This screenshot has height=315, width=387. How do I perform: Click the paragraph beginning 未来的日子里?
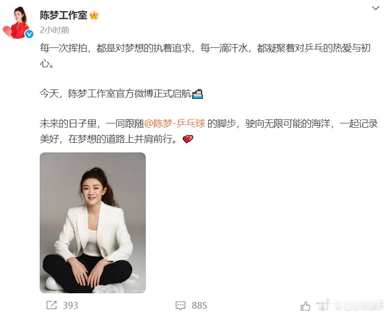[x=209, y=132]
